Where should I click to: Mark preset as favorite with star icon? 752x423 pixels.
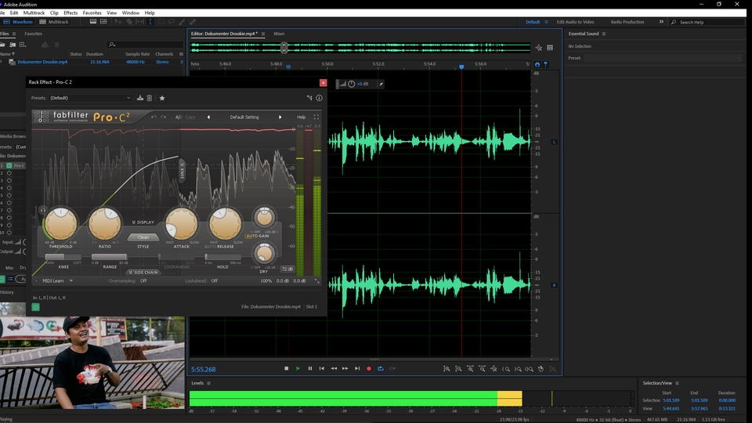pyautogui.click(x=162, y=98)
